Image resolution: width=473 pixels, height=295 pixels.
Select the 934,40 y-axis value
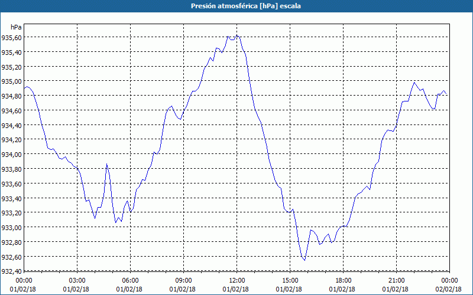11,125
